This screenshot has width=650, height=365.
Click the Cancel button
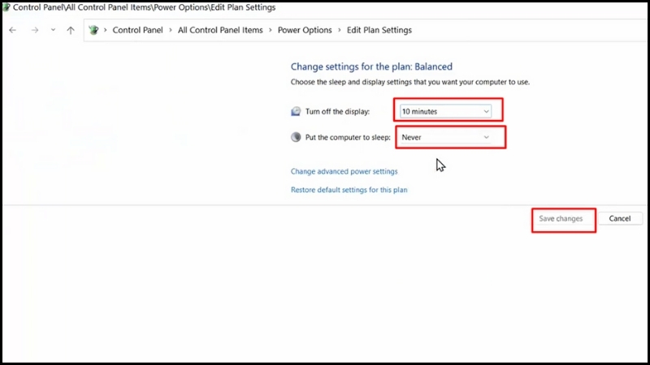620,218
